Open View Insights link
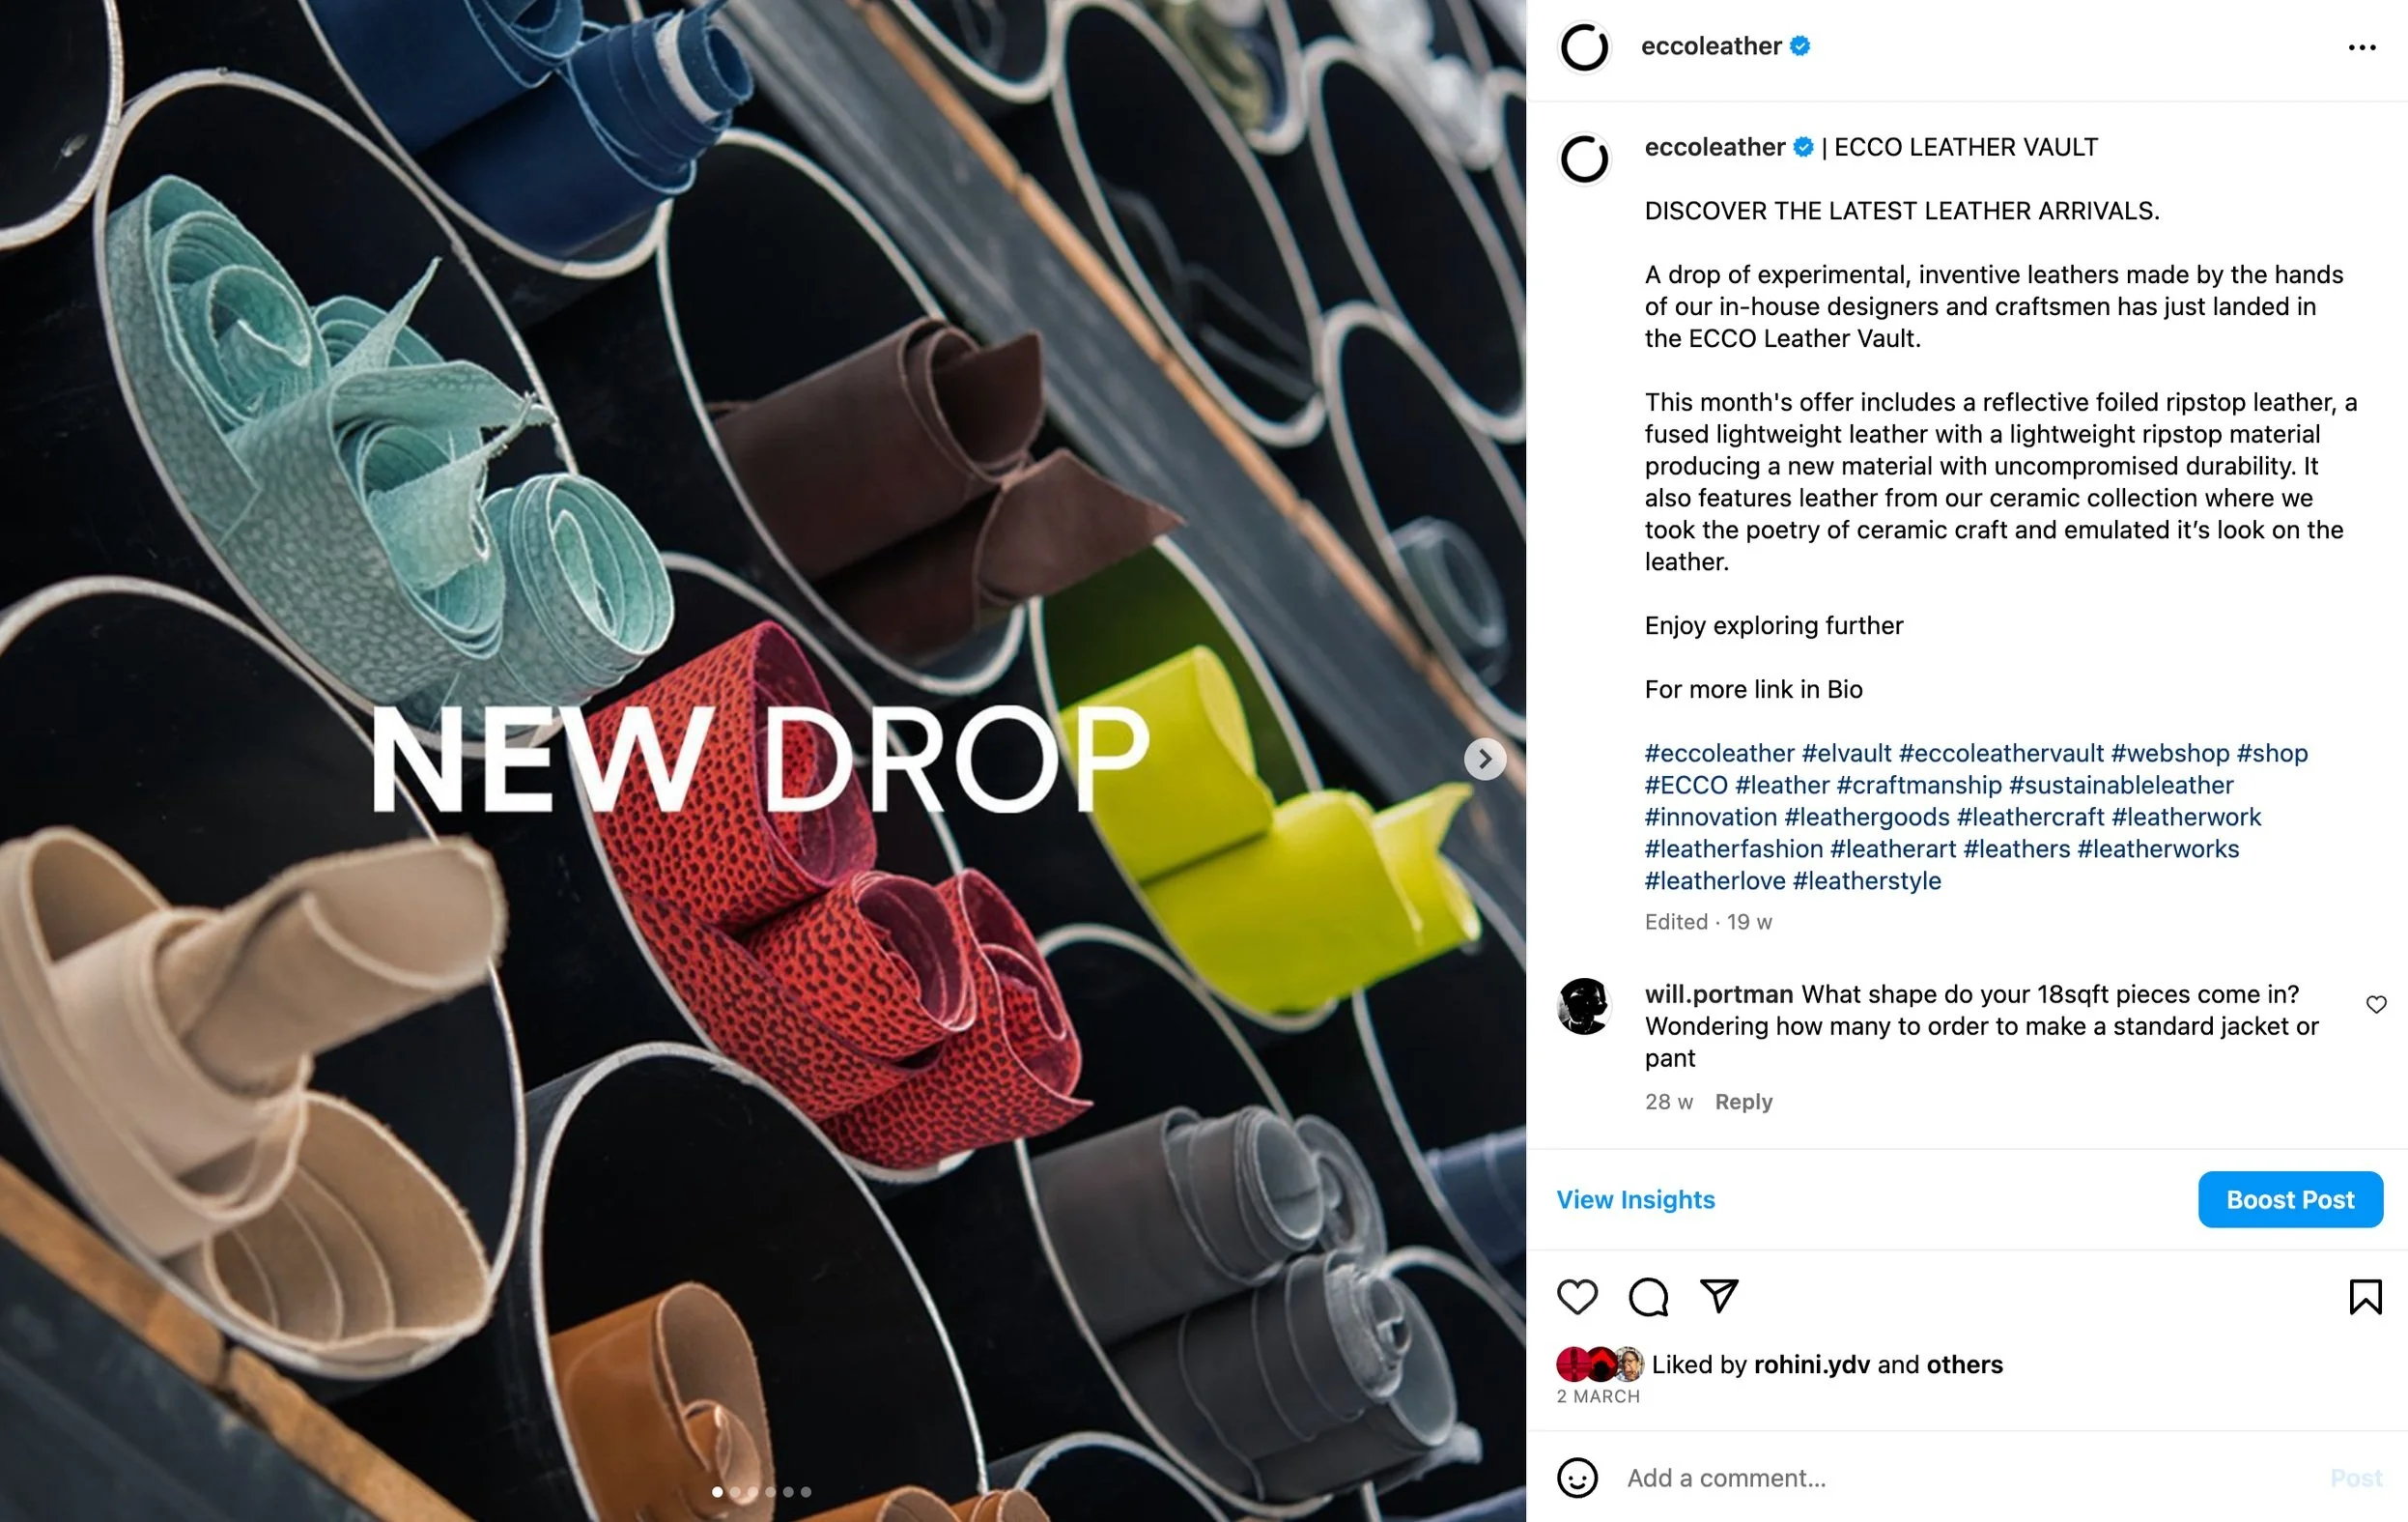The height and width of the screenshot is (1522, 2408). [1635, 1199]
